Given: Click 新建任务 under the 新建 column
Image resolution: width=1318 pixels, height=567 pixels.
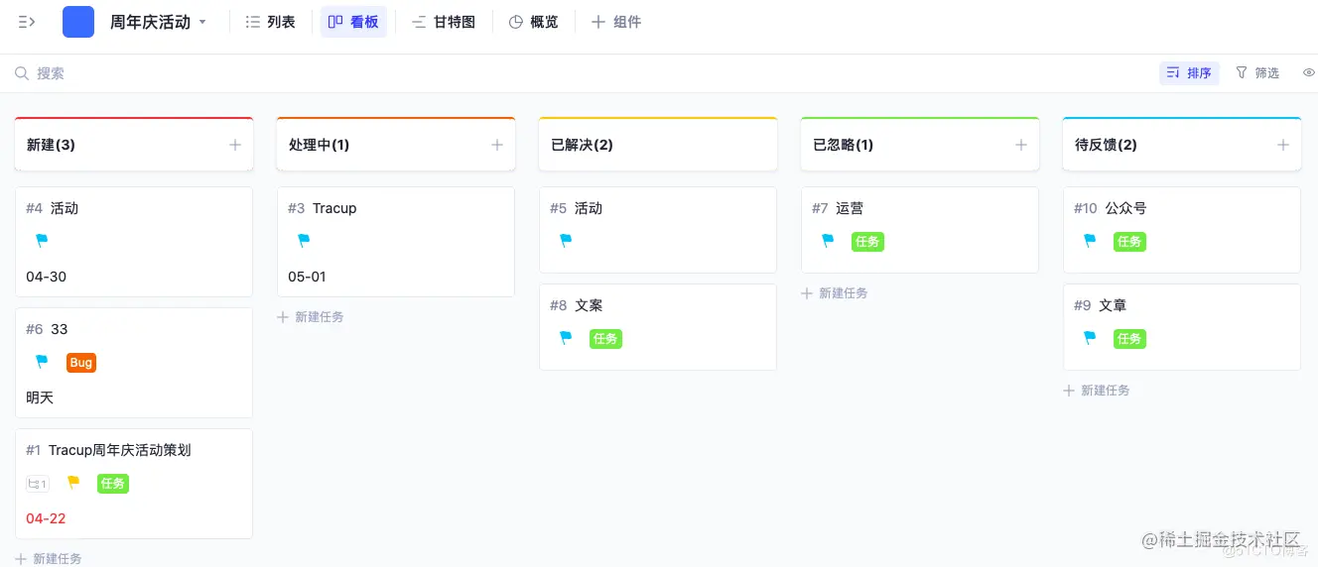Looking at the screenshot, I should pyautogui.click(x=49, y=558).
